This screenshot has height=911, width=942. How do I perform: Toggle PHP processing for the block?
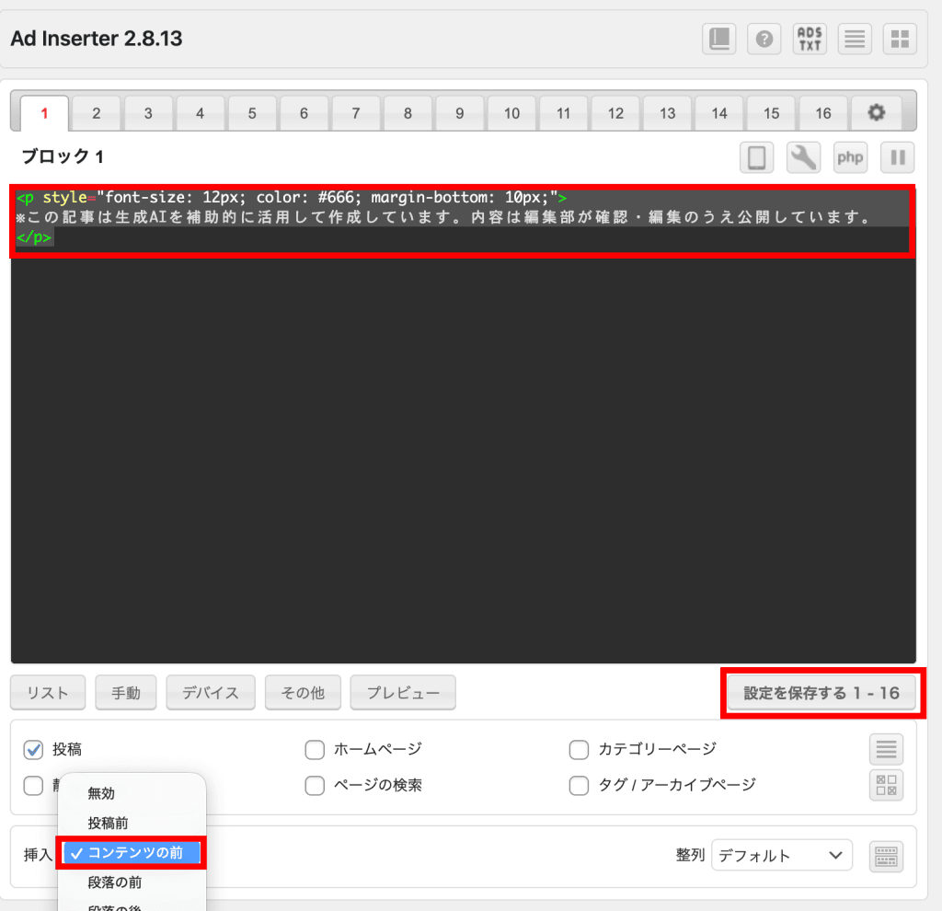(x=850, y=157)
